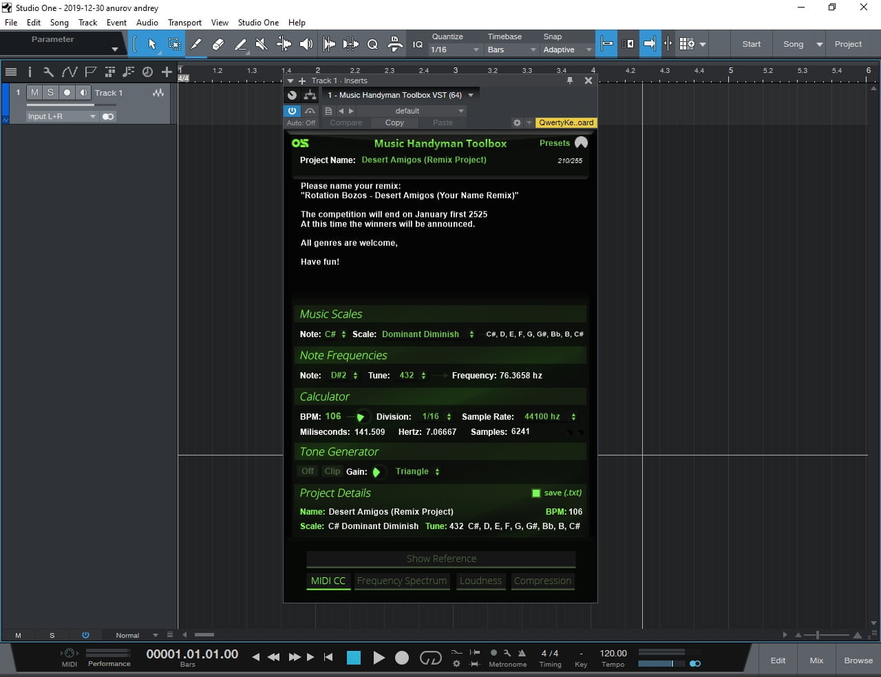Open tempo track clock icon
The height and width of the screenshot is (677, 881).
[147, 72]
